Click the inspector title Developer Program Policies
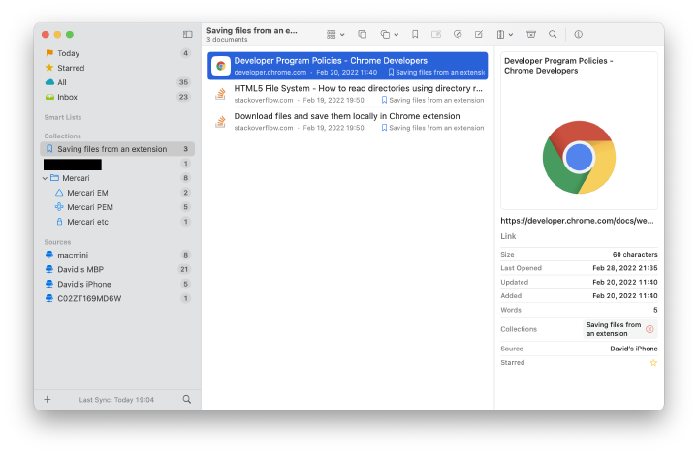698x455 pixels. point(558,66)
